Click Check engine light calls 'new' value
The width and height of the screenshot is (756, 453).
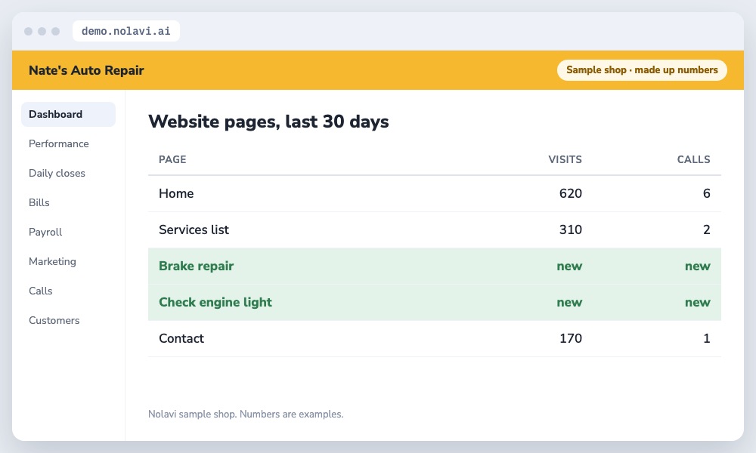(698, 302)
